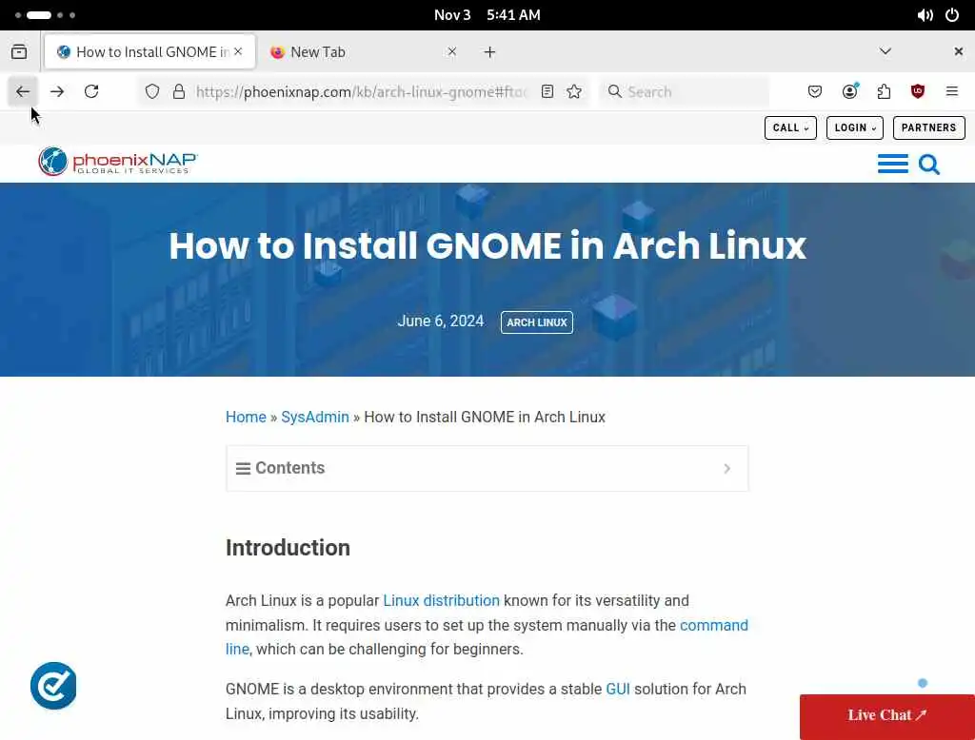The image size is (975, 740).
Task: Expand the LOGIN dropdown
Action: [x=854, y=128]
